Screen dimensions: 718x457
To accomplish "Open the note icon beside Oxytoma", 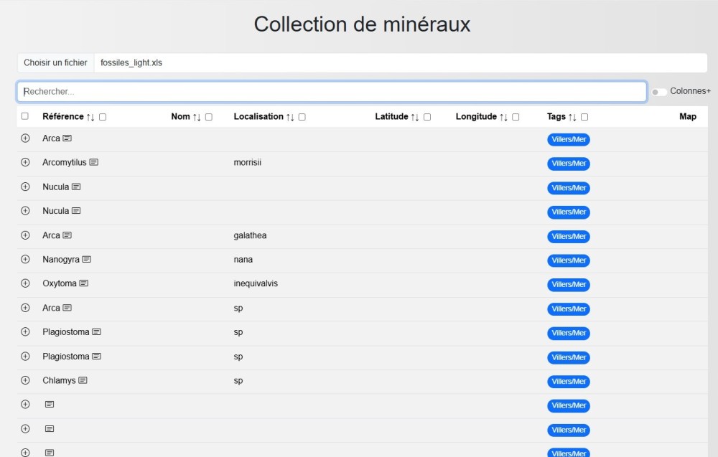I will pos(84,284).
